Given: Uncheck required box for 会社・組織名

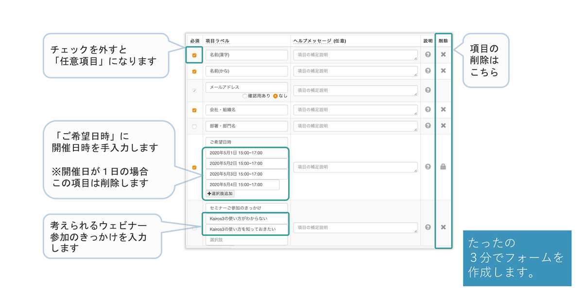Looking at the screenshot, I should pos(194,110).
